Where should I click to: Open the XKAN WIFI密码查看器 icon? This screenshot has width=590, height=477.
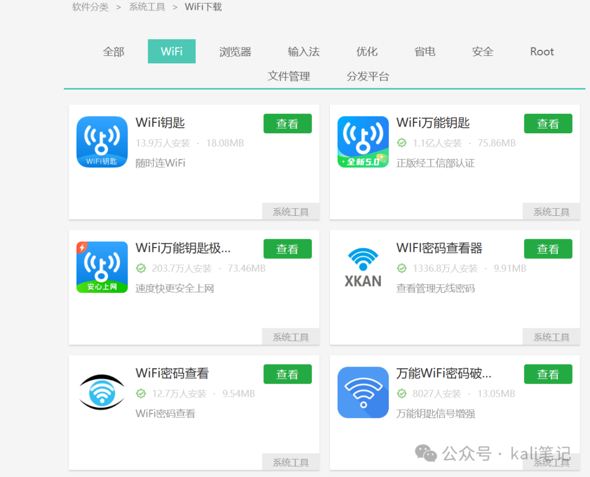(x=363, y=267)
